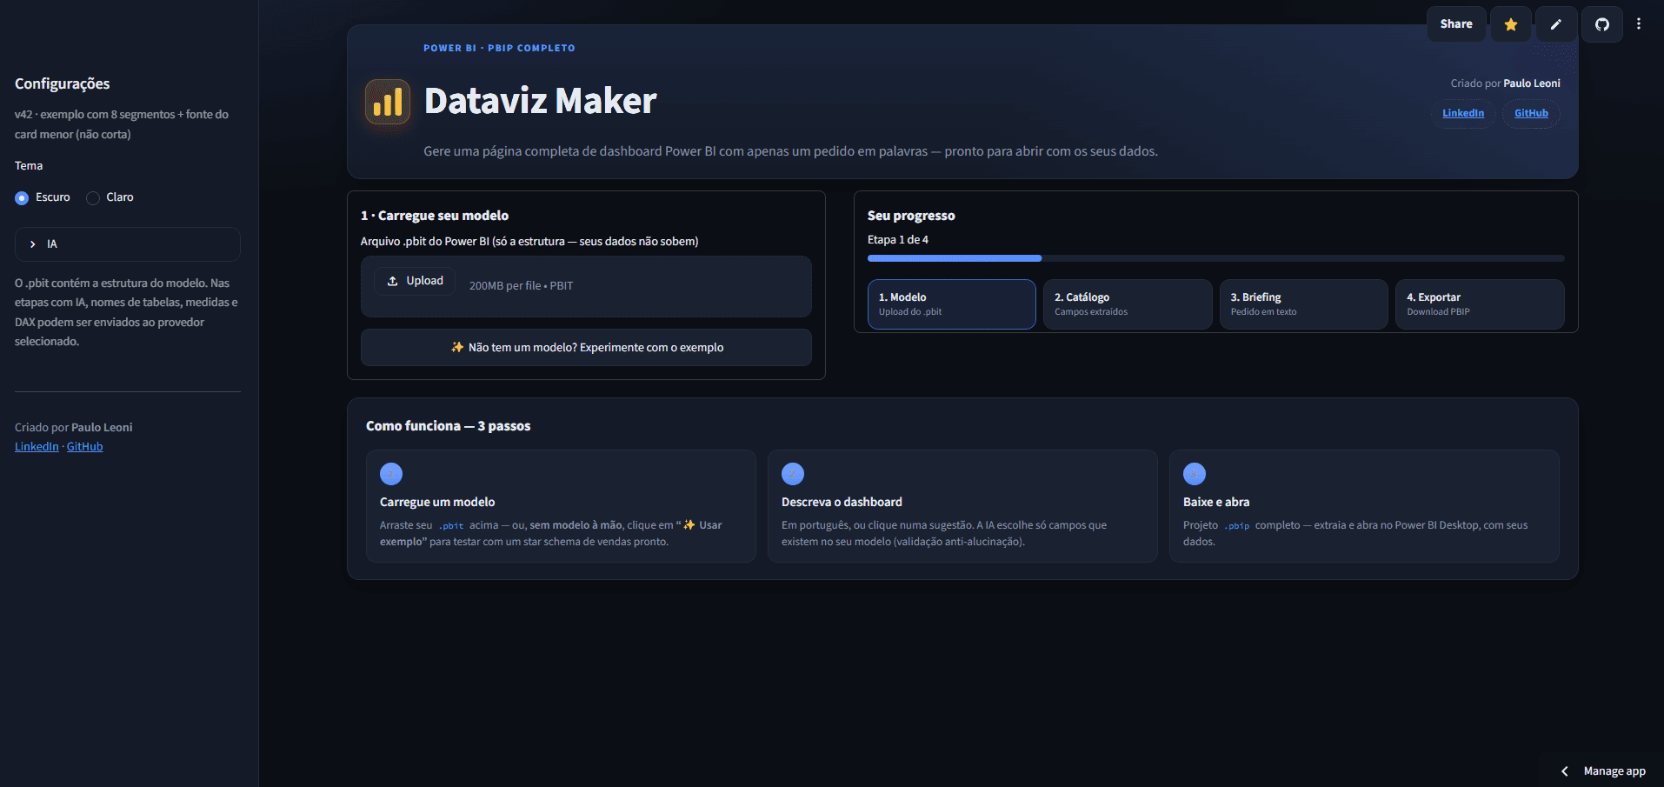Click the Share button
Screen dimensions: 1664x787
tap(1456, 24)
